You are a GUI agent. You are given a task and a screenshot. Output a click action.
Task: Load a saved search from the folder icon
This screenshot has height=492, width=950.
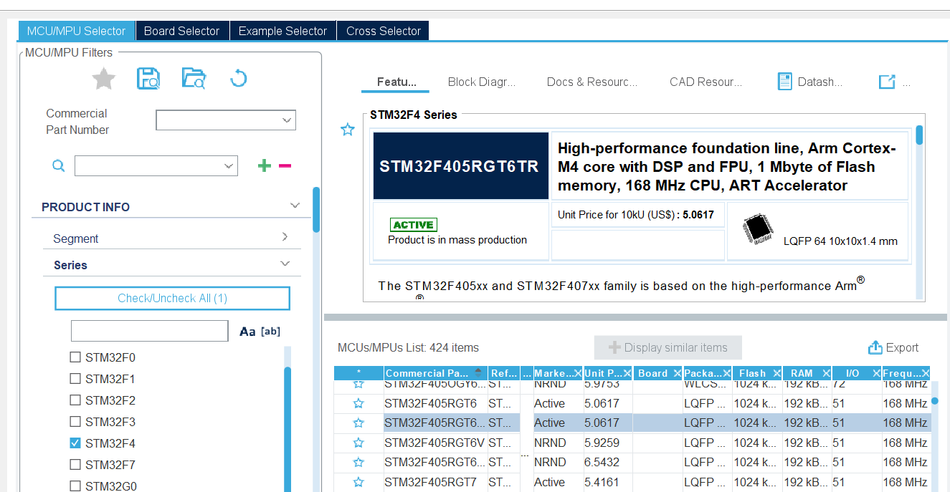click(x=194, y=79)
